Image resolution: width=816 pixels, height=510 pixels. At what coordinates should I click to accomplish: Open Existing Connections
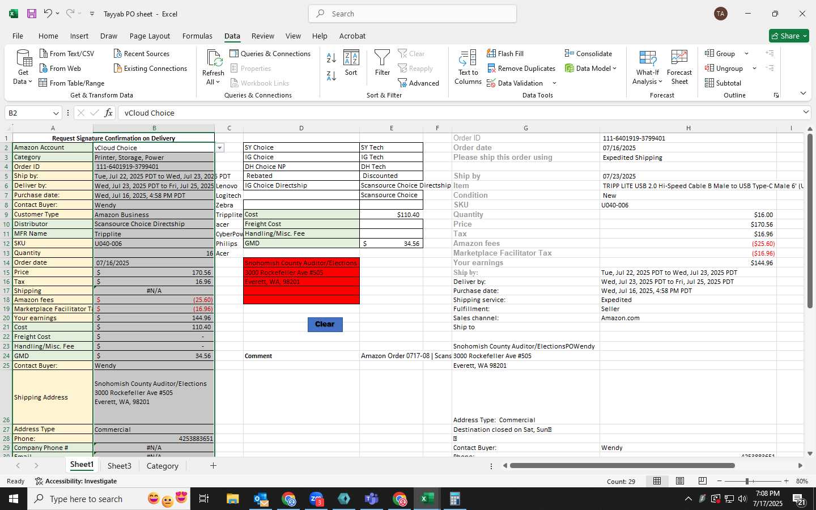pyautogui.click(x=150, y=68)
